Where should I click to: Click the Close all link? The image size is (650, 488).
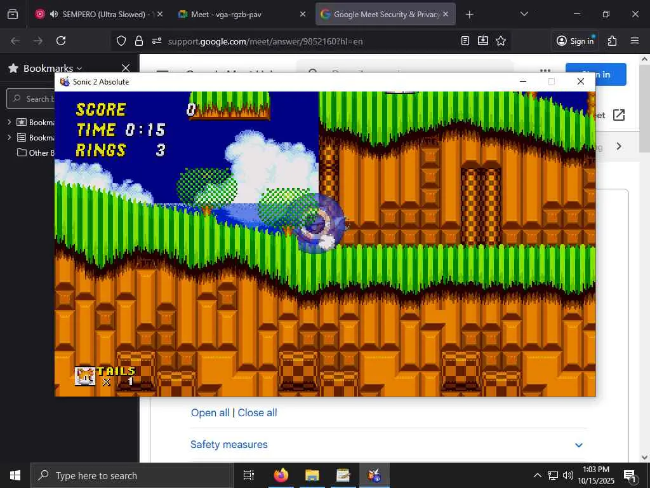(x=258, y=413)
